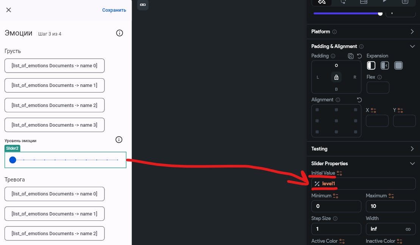Select the middle Expansion option
This screenshot has width=420, height=245.
[385, 65]
